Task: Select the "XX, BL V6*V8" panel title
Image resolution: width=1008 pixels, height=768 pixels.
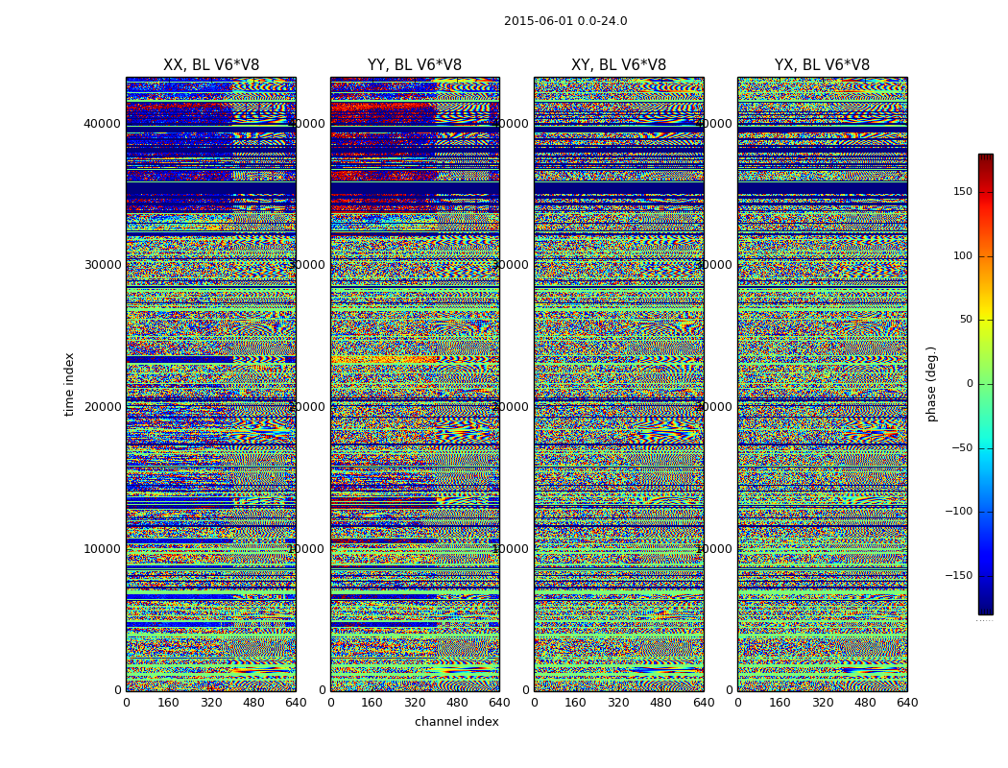Action: (211, 65)
